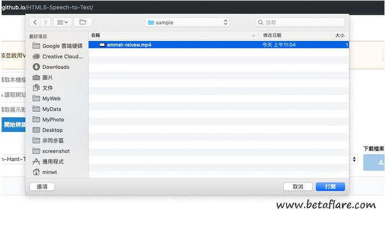Open the view options list button
385x236 pixels.
pos(63,22)
